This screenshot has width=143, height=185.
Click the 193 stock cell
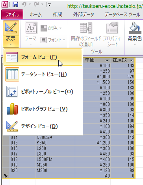click(123, 66)
